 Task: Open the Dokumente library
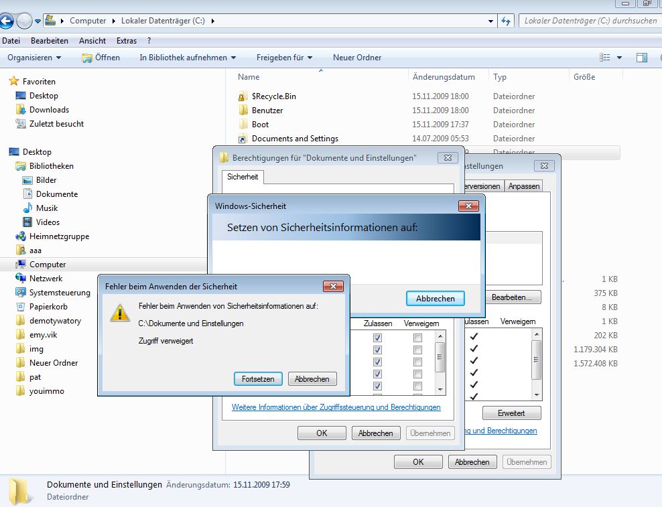pyautogui.click(x=56, y=194)
